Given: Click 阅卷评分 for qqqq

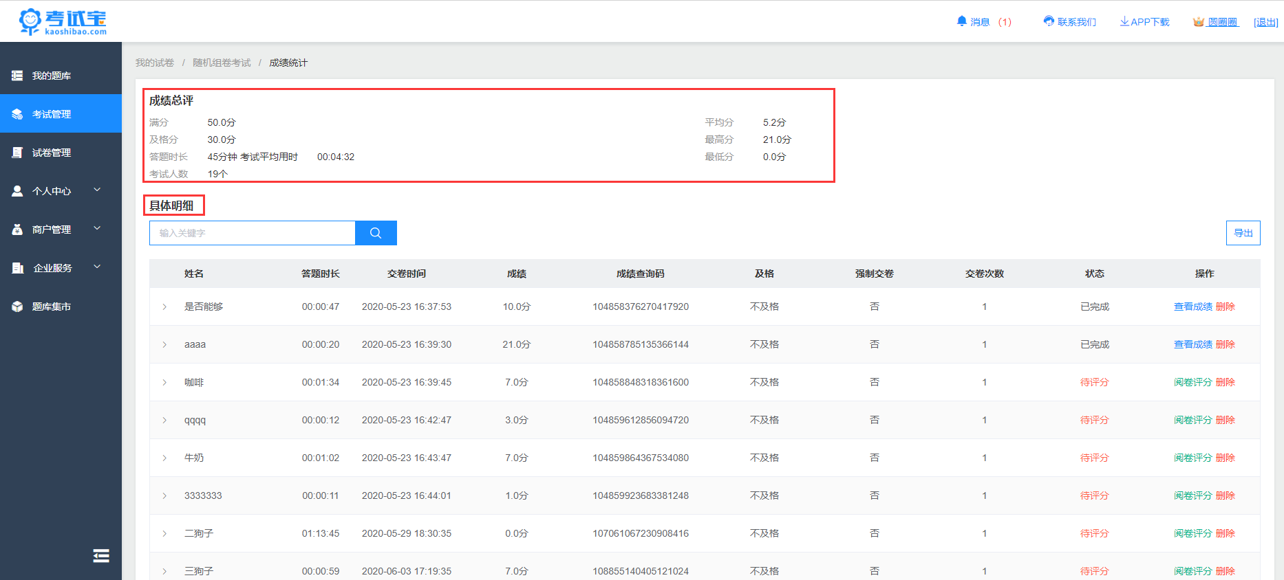Looking at the screenshot, I should [x=1193, y=420].
